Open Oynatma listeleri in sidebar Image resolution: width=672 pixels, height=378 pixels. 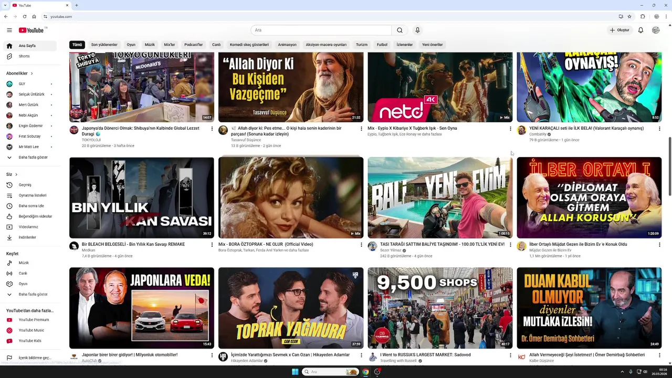coord(30,195)
